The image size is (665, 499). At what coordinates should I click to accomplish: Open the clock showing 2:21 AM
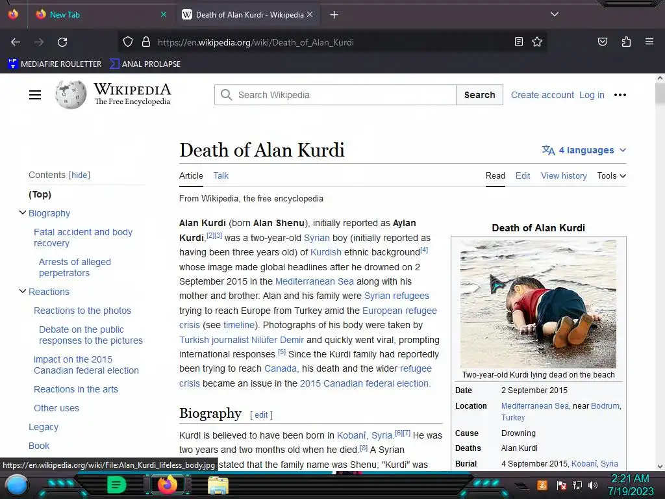coord(630,485)
